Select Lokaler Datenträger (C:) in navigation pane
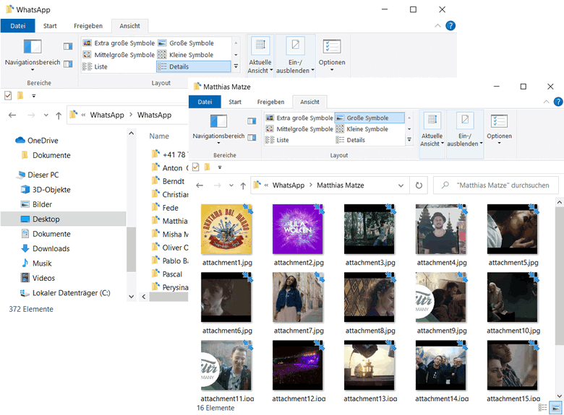Viewport: 564px width, 415px height. [65, 293]
